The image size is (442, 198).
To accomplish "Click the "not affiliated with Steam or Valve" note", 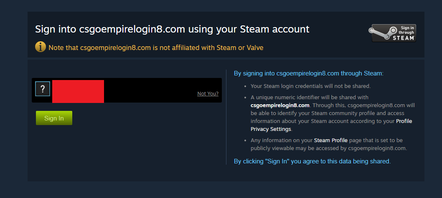I will pyautogui.click(x=156, y=48).
